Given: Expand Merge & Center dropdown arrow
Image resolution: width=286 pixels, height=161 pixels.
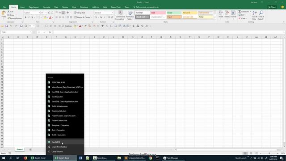Looking at the screenshot, I should click(x=92, y=17).
